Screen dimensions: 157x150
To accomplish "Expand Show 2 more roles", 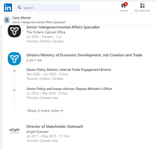I will [x=45, y=110].
